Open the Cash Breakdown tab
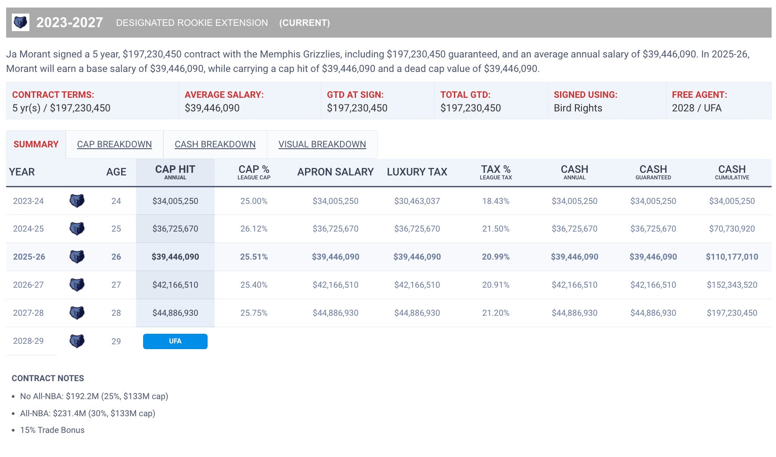Image resolution: width=776 pixels, height=457 pixels. pyautogui.click(x=215, y=144)
